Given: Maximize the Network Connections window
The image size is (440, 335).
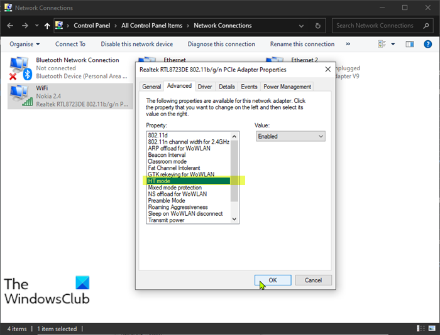Looking at the screenshot, I should pyautogui.click(x=405, y=8).
